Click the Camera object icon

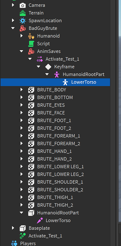point(23,5)
